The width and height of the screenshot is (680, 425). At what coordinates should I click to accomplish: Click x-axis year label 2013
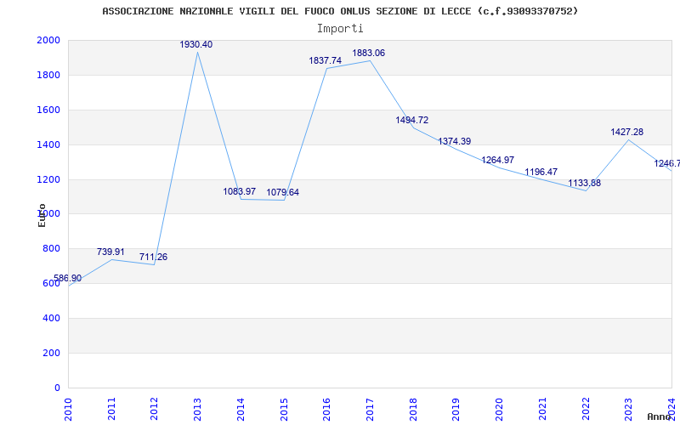pyautogui.click(x=197, y=409)
